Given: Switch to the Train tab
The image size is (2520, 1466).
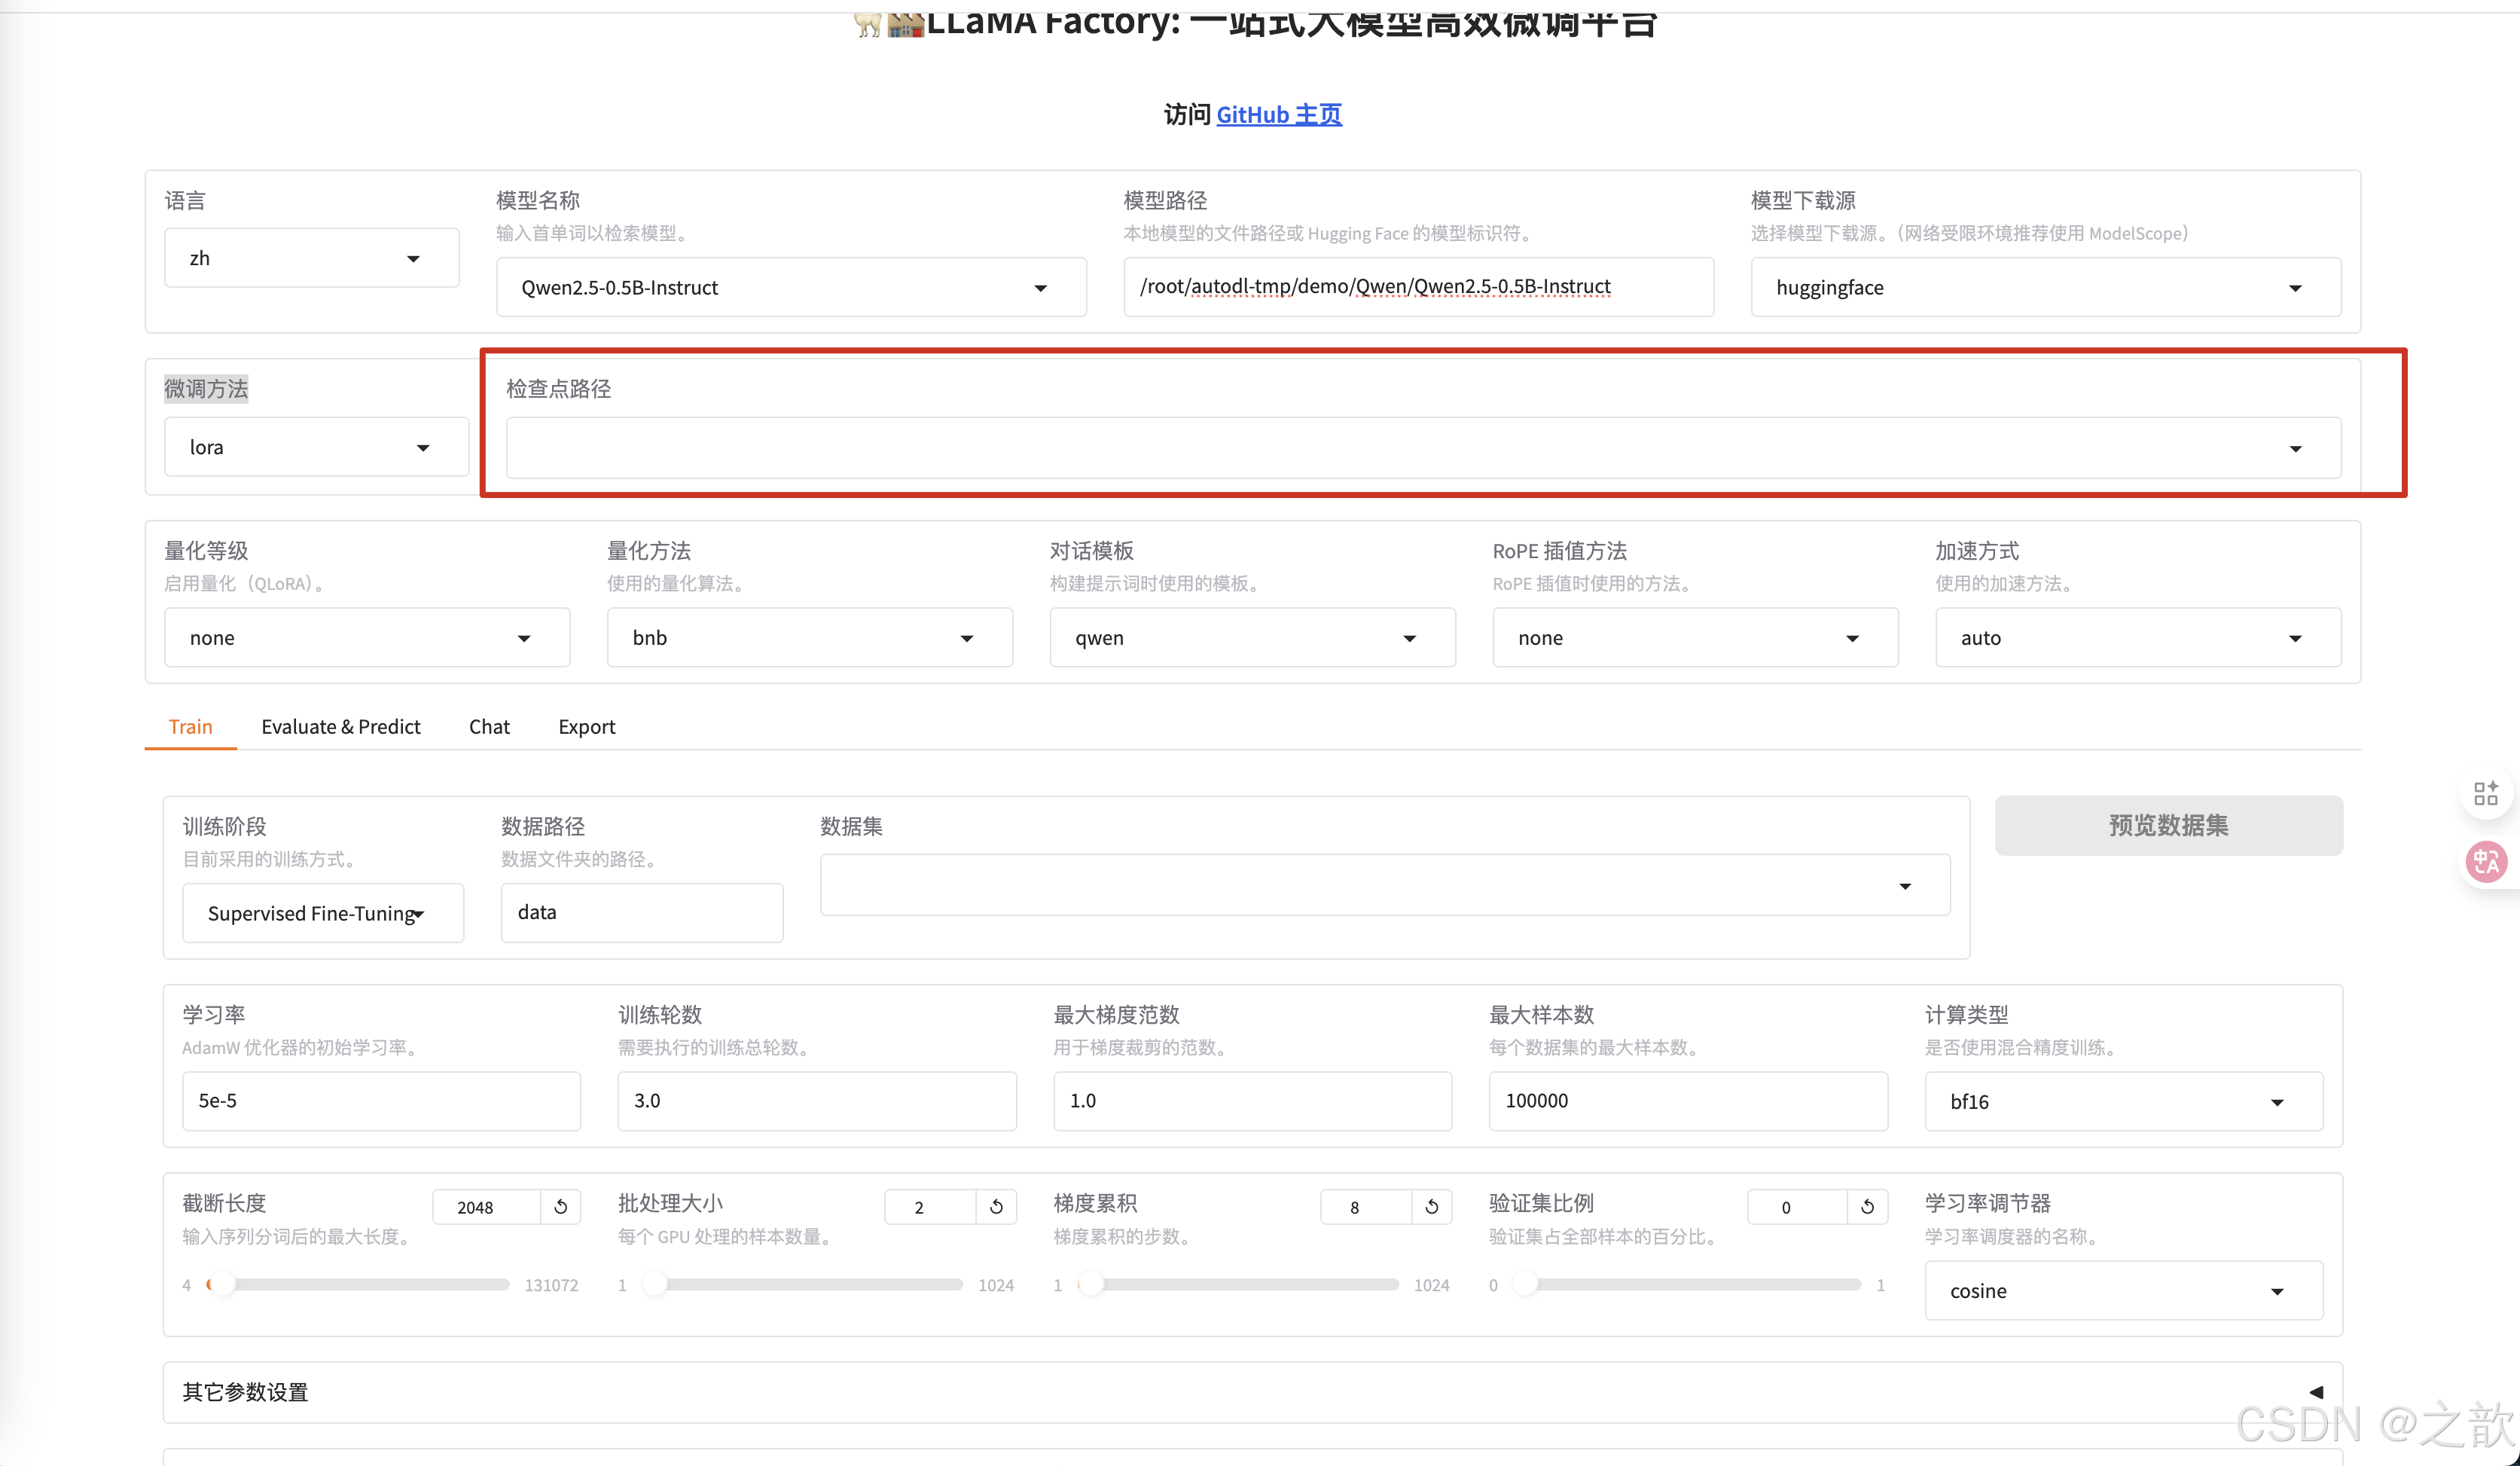Looking at the screenshot, I should [x=190, y=727].
